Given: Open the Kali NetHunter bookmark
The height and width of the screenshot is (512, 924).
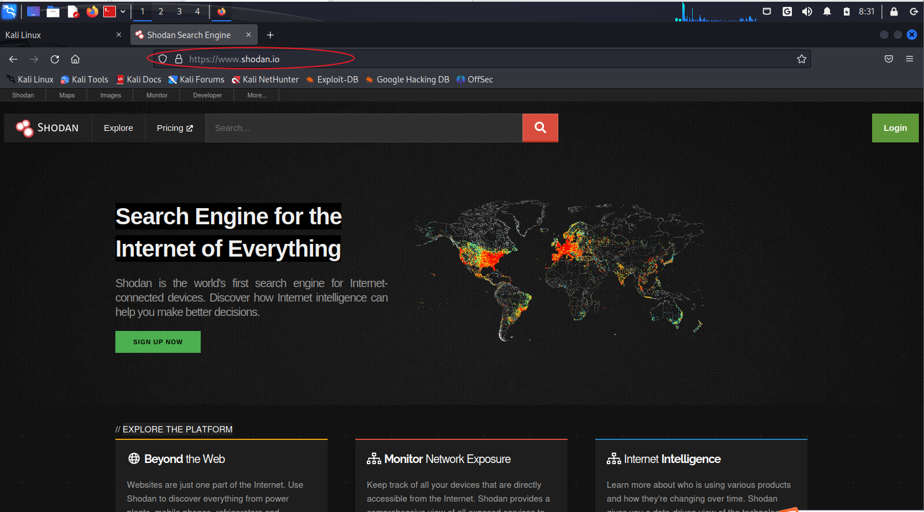Looking at the screenshot, I should (x=265, y=80).
